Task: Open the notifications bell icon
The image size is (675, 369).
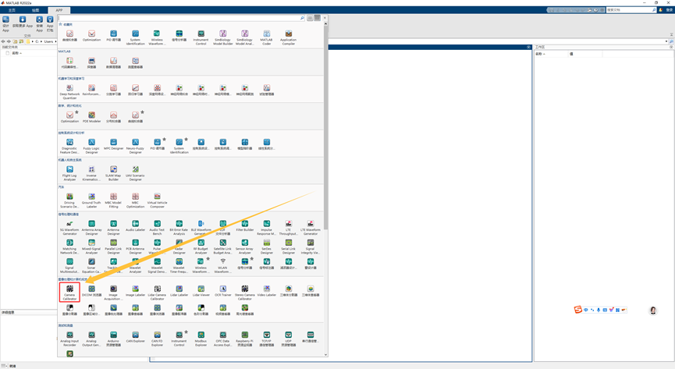Action: (660, 10)
